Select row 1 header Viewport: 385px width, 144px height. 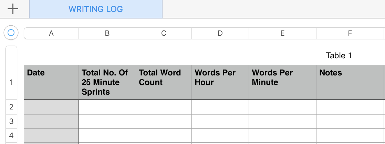click(11, 82)
